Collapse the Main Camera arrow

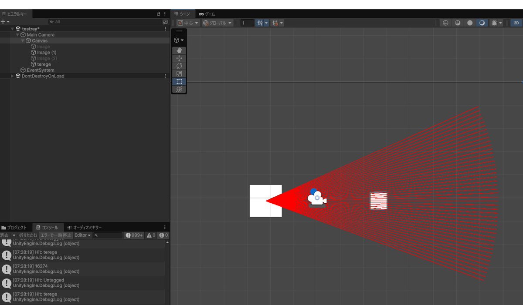pos(17,35)
